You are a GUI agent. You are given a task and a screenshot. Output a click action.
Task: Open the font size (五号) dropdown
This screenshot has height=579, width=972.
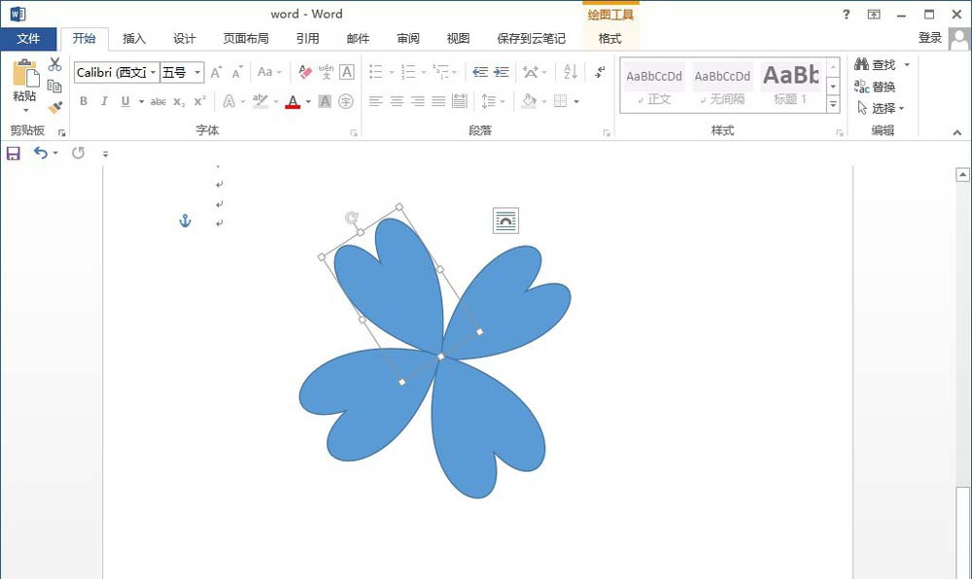click(198, 73)
